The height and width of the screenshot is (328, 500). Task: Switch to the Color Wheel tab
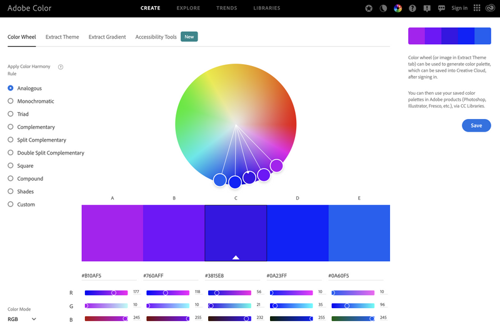[22, 37]
